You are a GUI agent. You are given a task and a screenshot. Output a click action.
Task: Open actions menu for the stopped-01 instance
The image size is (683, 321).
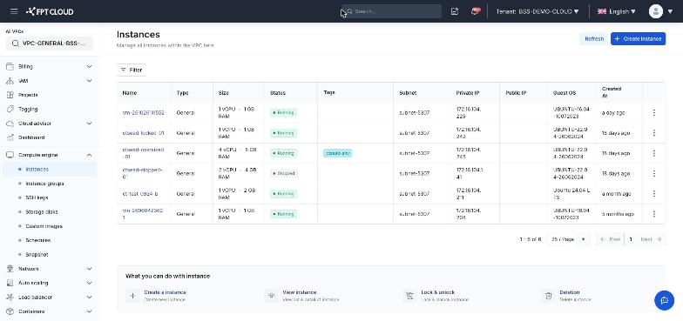(653, 173)
